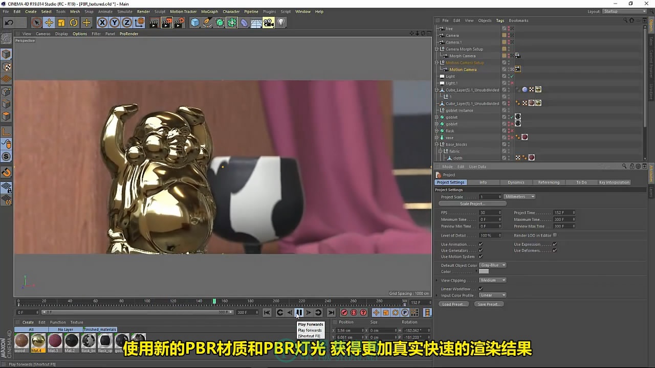655x368 pixels.
Task: Uncheck Use Animation checkbox
Action: (481, 244)
